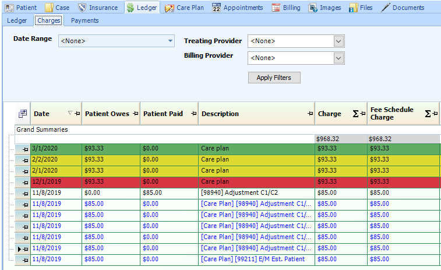Expand the Treating Provider combo box
The image size is (441, 270).
[338, 41]
